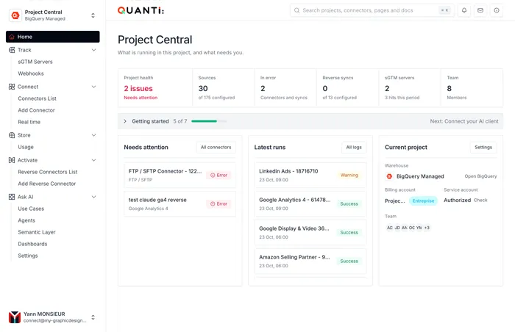Open Use Cases under Ask AI
515x332 pixels.
[31, 209]
